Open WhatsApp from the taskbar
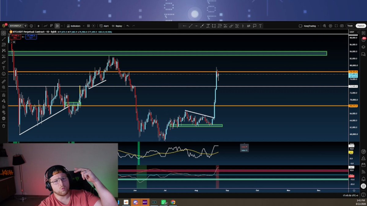The width and height of the screenshot is (367, 206). pyautogui.click(x=164, y=202)
